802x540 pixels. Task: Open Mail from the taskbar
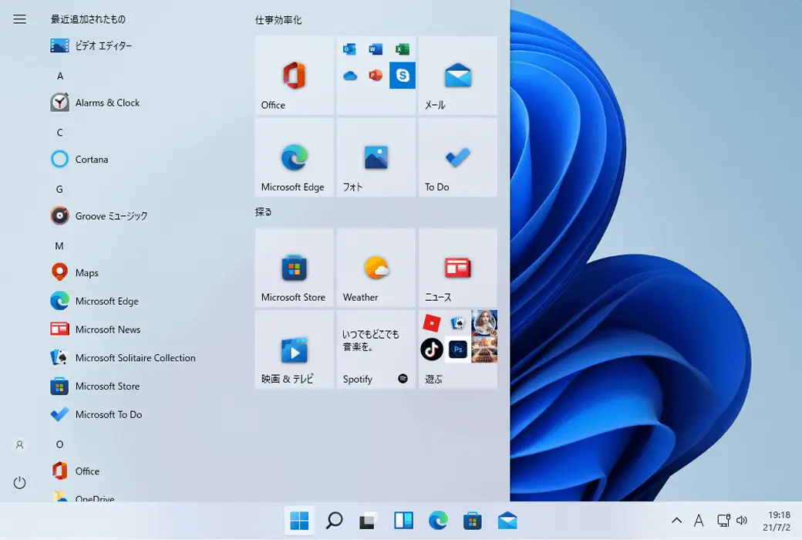click(x=507, y=521)
